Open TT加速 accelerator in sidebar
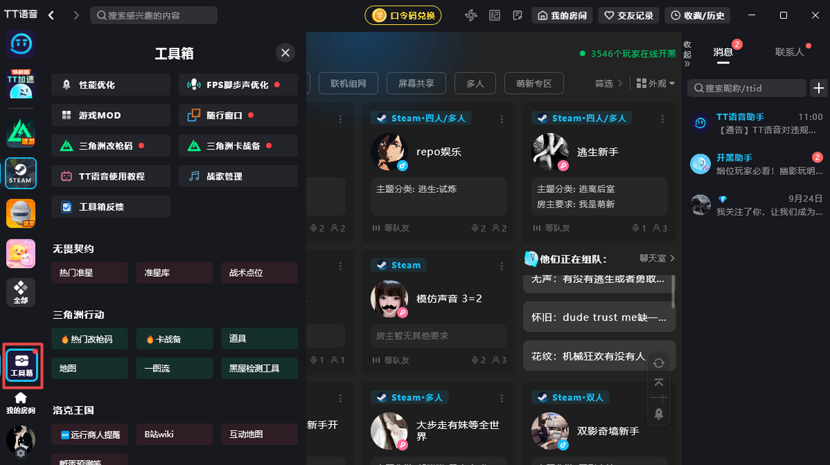This screenshot has height=465, width=830. (x=21, y=85)
